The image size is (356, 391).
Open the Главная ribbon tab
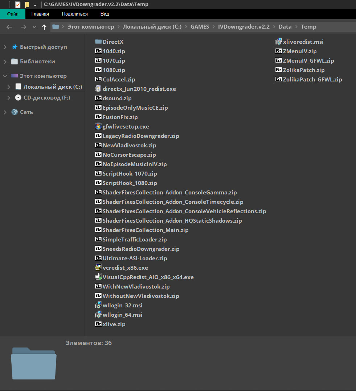point(40,14)
